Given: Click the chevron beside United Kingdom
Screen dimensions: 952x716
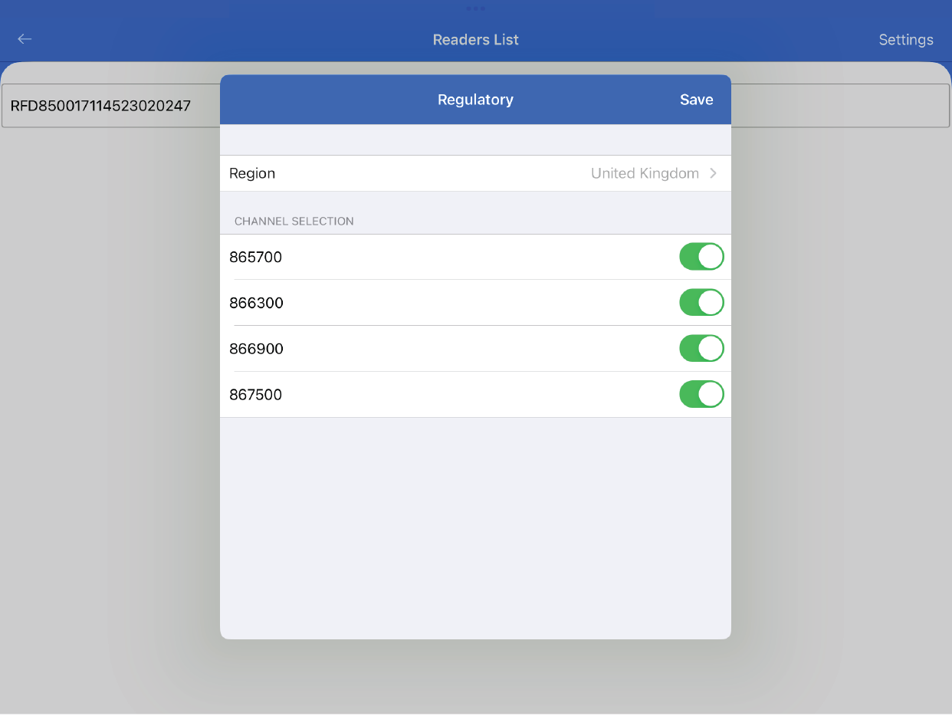Looking at the screenshot, I should click(x=713, y=173).
